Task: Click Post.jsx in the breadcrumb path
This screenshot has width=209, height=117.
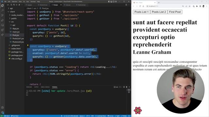Action: click(x=45, y=8)
